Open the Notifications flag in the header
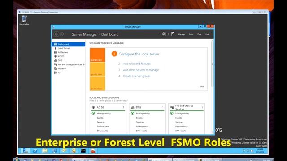The image size is (287, 161). (x=172, y=34)
